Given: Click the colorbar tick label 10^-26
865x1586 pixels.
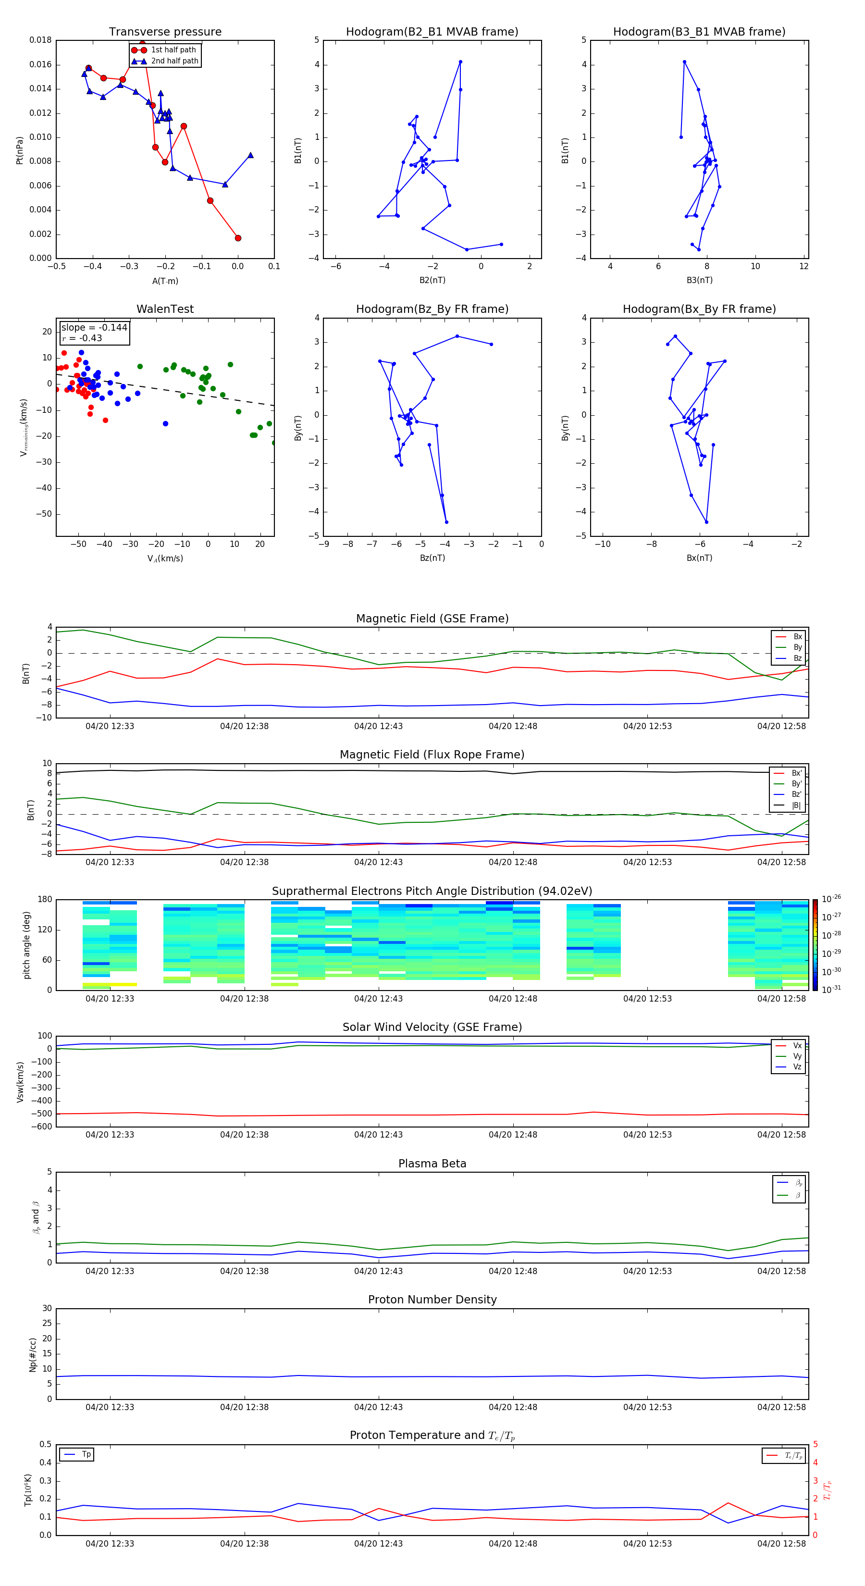Looking at the screenshot, I should pyautogui.click(x=831, y=899).
